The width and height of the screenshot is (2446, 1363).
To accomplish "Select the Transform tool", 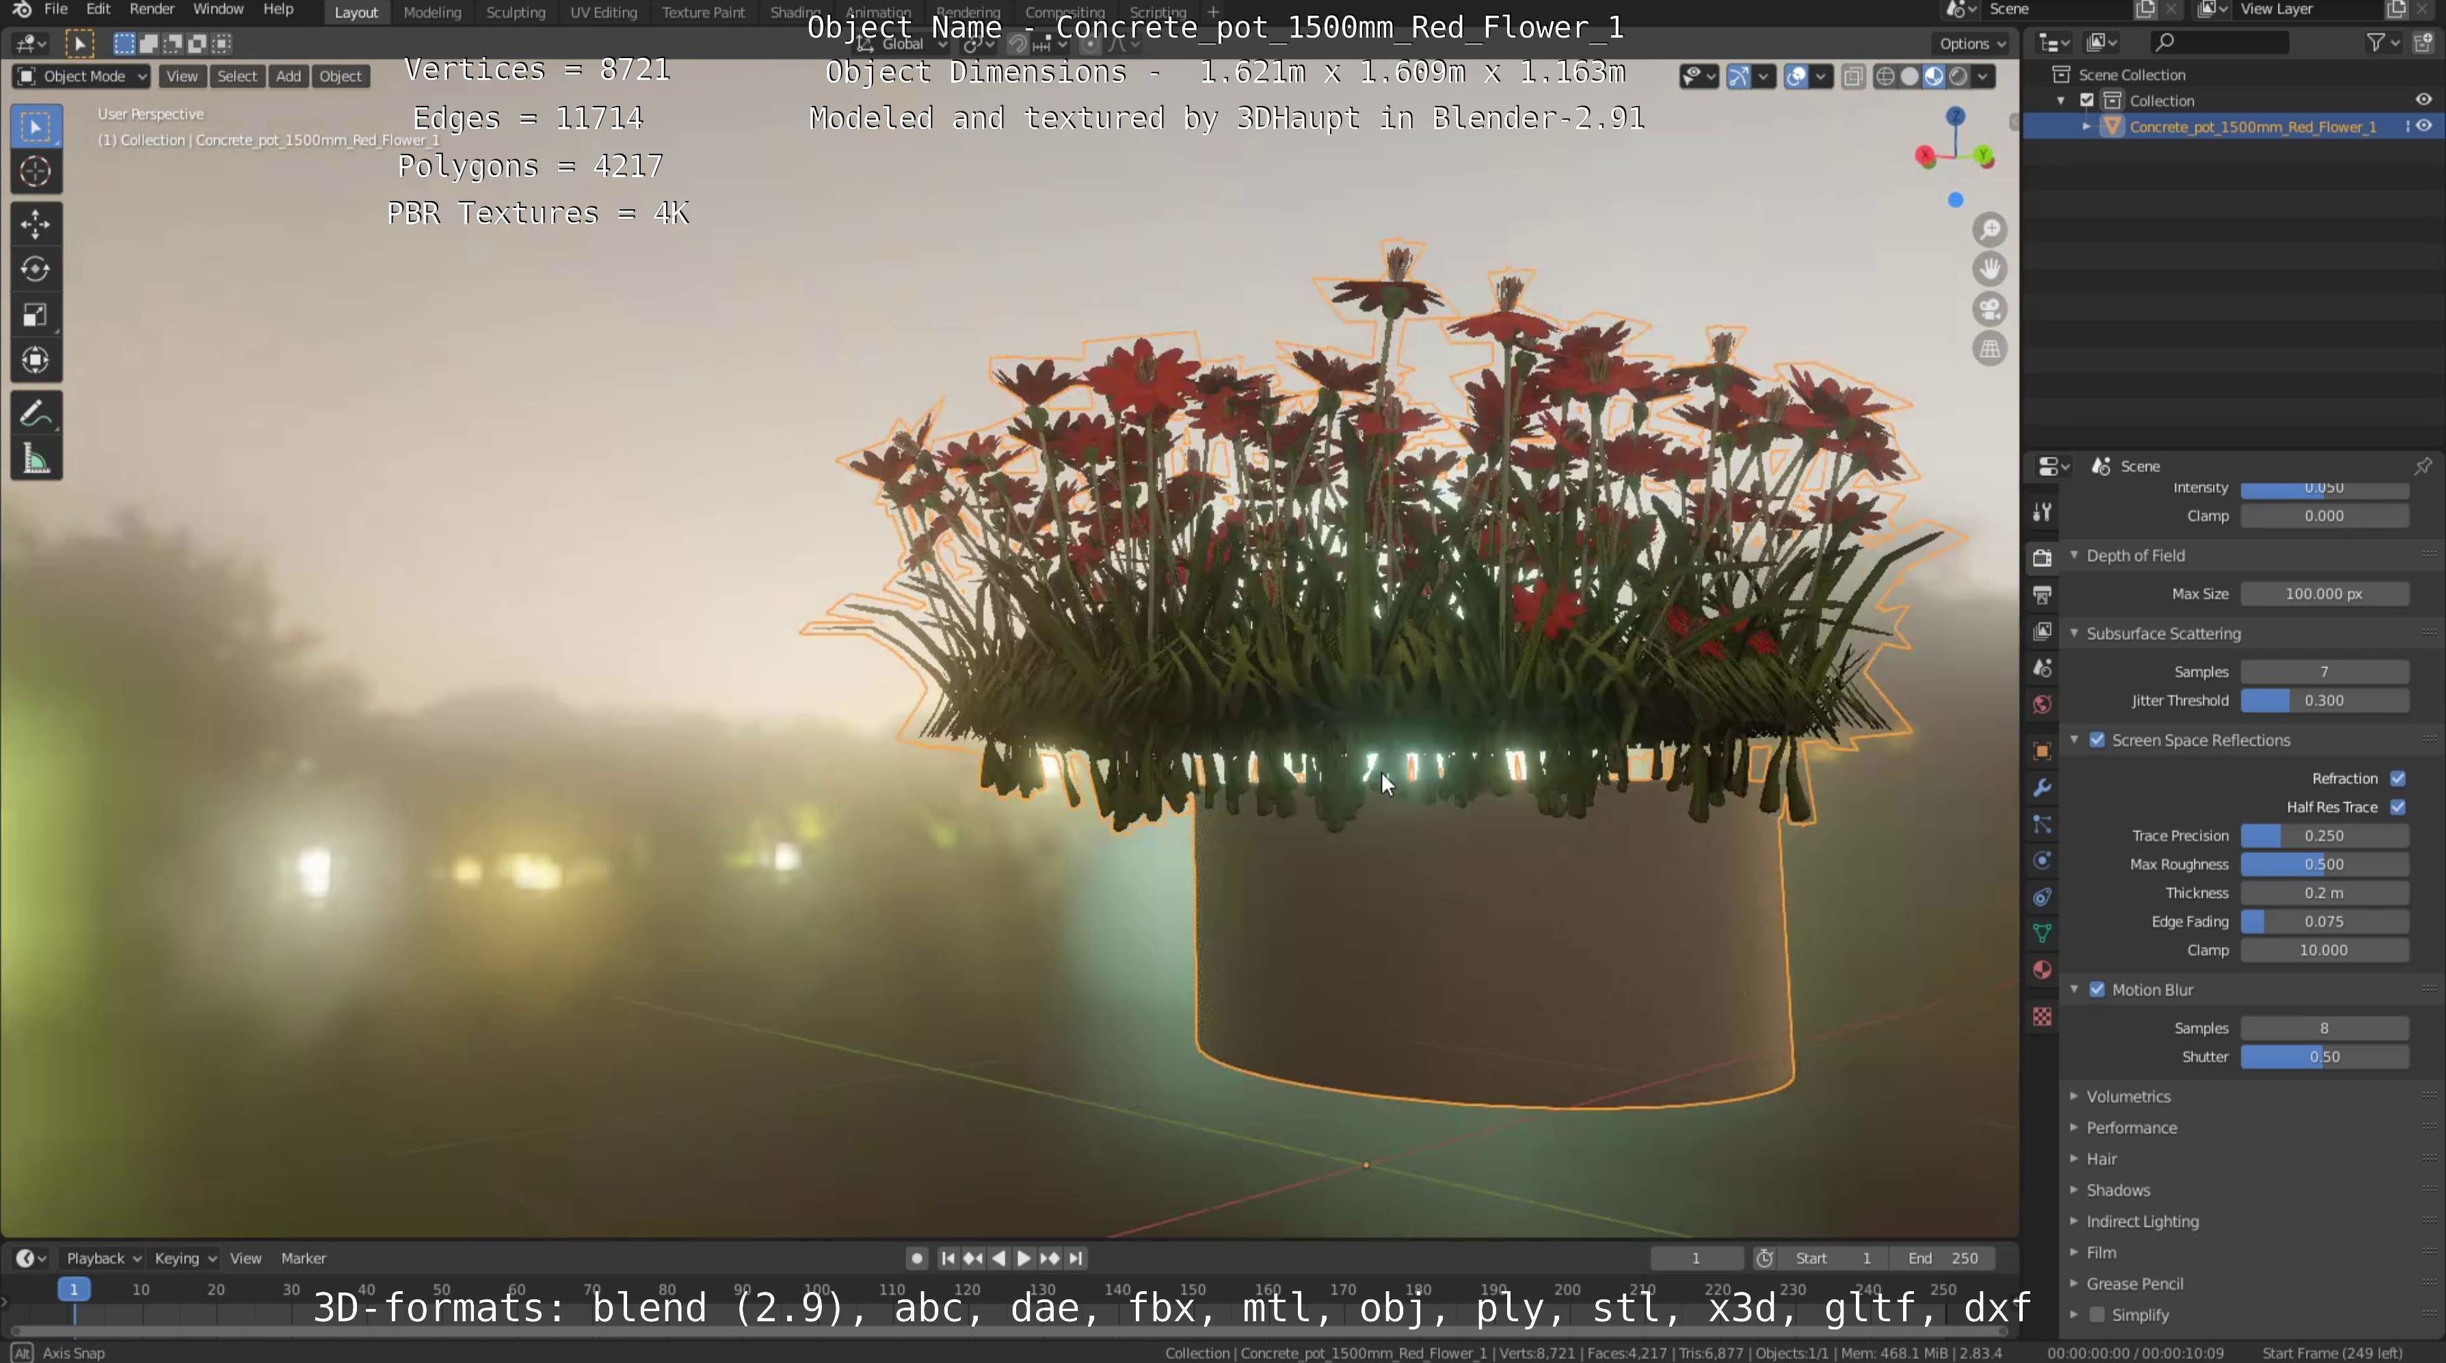I will 36,360.
